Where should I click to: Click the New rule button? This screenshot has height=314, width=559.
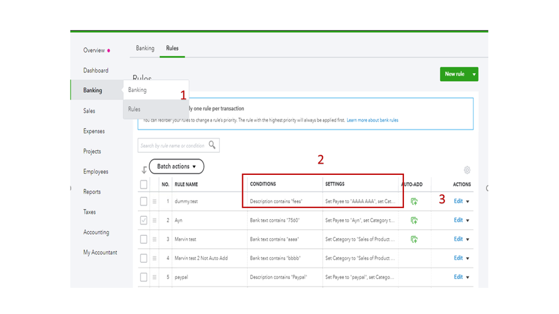(x=454, y=74)
